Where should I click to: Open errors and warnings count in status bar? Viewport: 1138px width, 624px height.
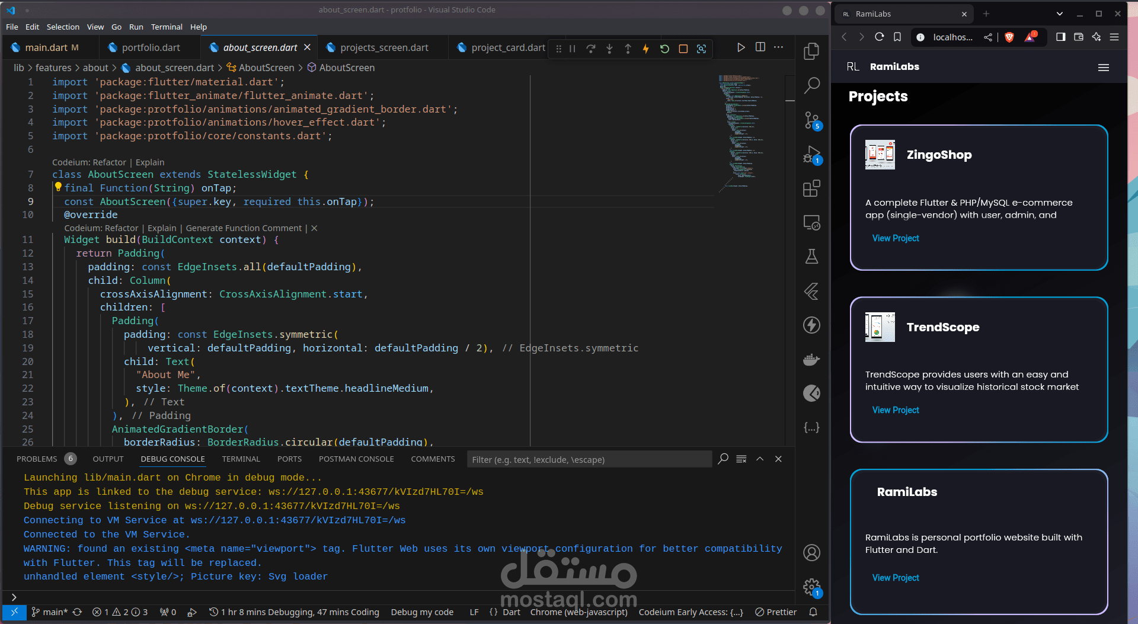point(120,612)
